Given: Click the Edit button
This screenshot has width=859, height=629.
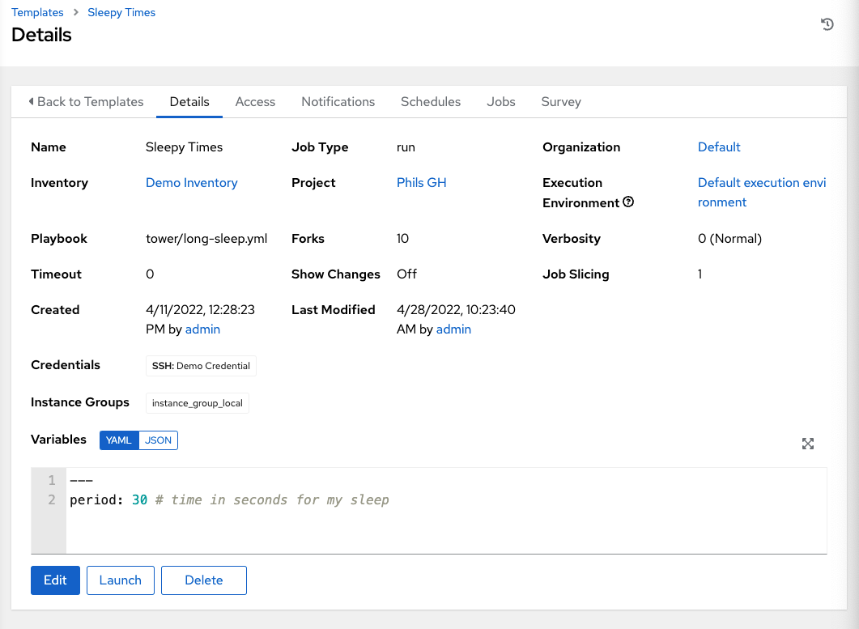Looking at the screenshot, I should click(55, 580).
